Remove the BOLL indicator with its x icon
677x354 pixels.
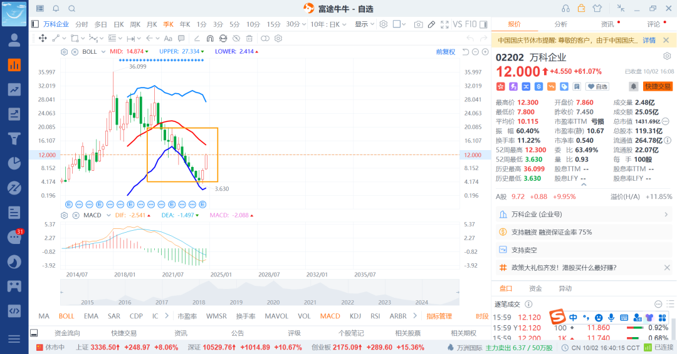coord(75,52)
